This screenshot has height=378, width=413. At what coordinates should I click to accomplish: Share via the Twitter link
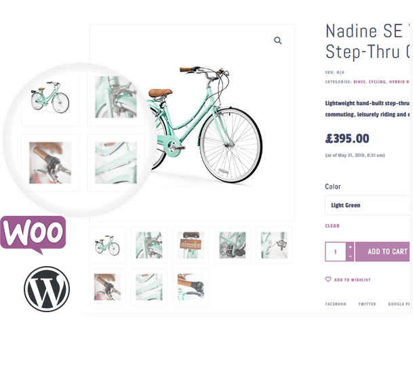click(x=367, y=304)
